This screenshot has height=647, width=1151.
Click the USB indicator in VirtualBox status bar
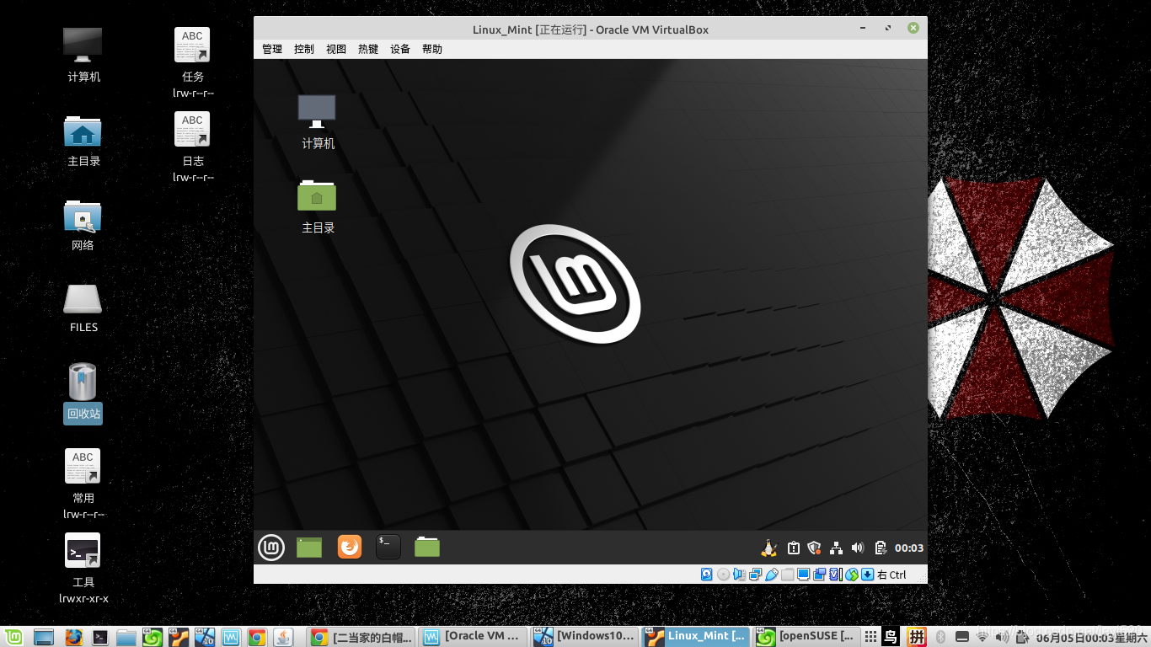(x=771, y=575)
